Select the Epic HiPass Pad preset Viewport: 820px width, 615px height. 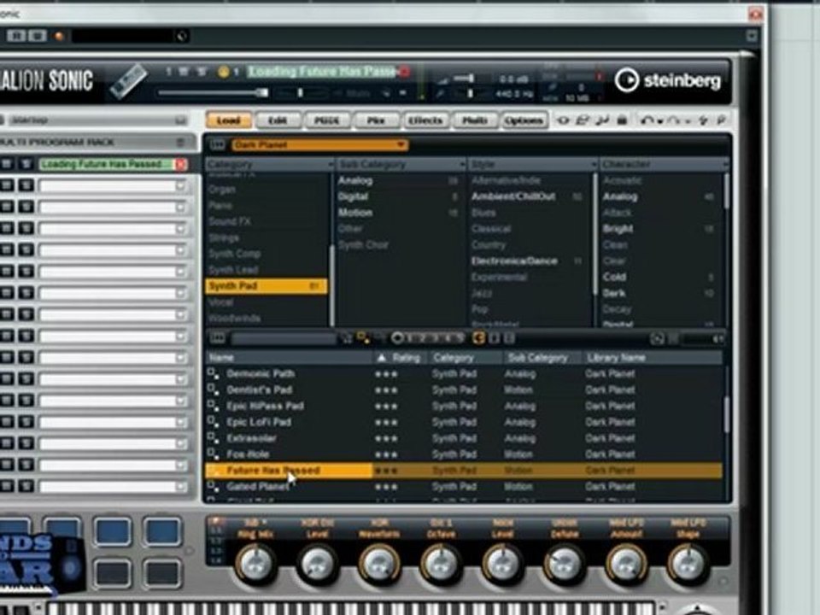point(265,407)
